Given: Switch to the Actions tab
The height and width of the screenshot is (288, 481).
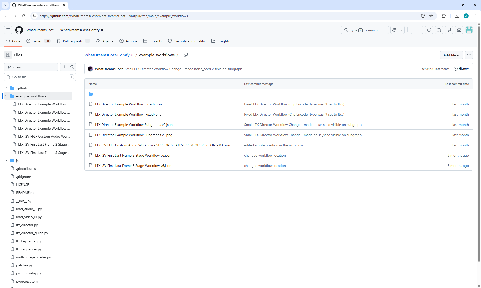Looking at the screenshot, I should (x=128, y=41).
